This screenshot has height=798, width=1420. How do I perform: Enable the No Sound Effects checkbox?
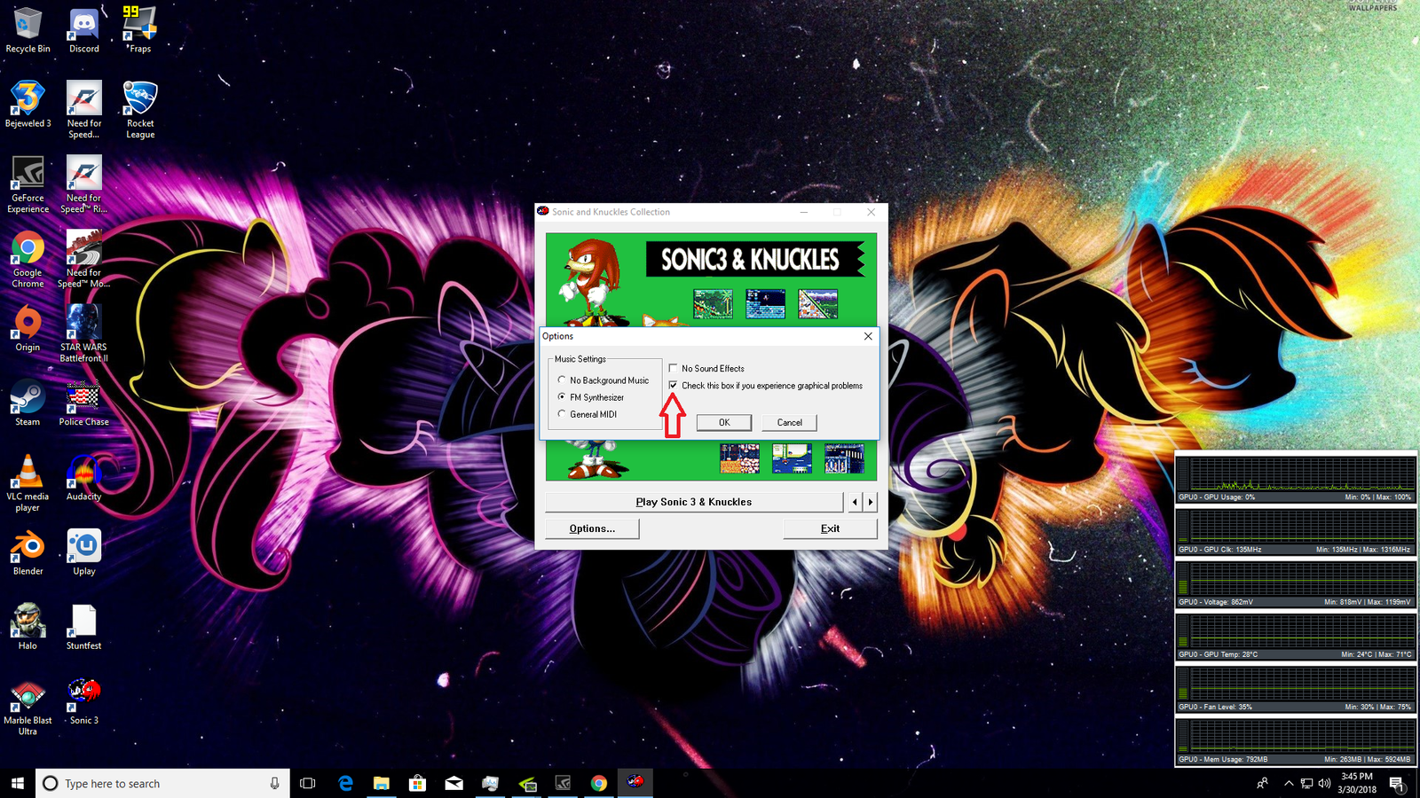707,368
